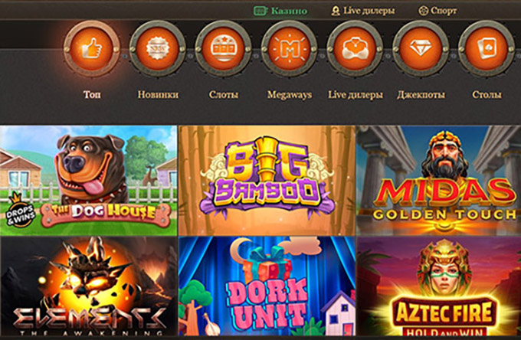The height and width of the screenshot is (340, 521).
Task: Open Aztec Fire Hold and Win tile
Action: (x=438, y=286)
